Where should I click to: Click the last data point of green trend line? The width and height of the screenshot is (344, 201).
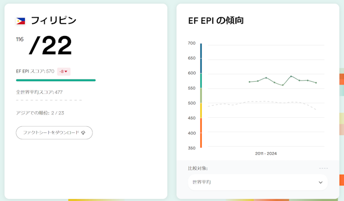coord(316,83)
